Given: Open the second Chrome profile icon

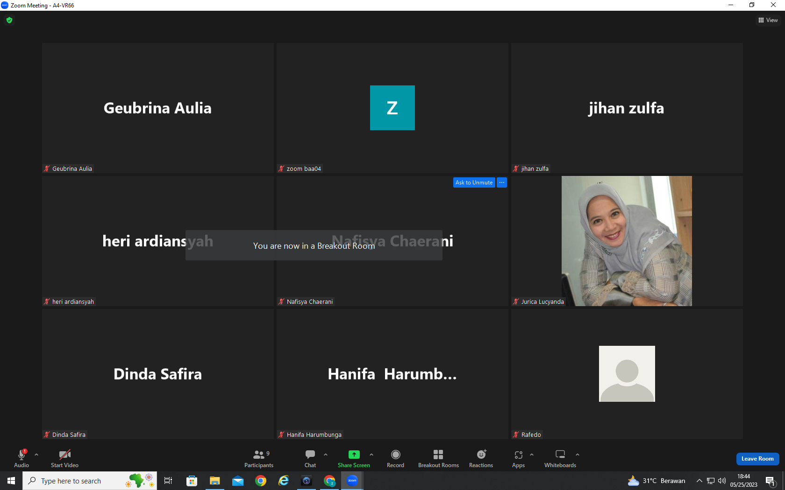Looking at the screenshot, I should pyautogui.click(x=329, y=481).
